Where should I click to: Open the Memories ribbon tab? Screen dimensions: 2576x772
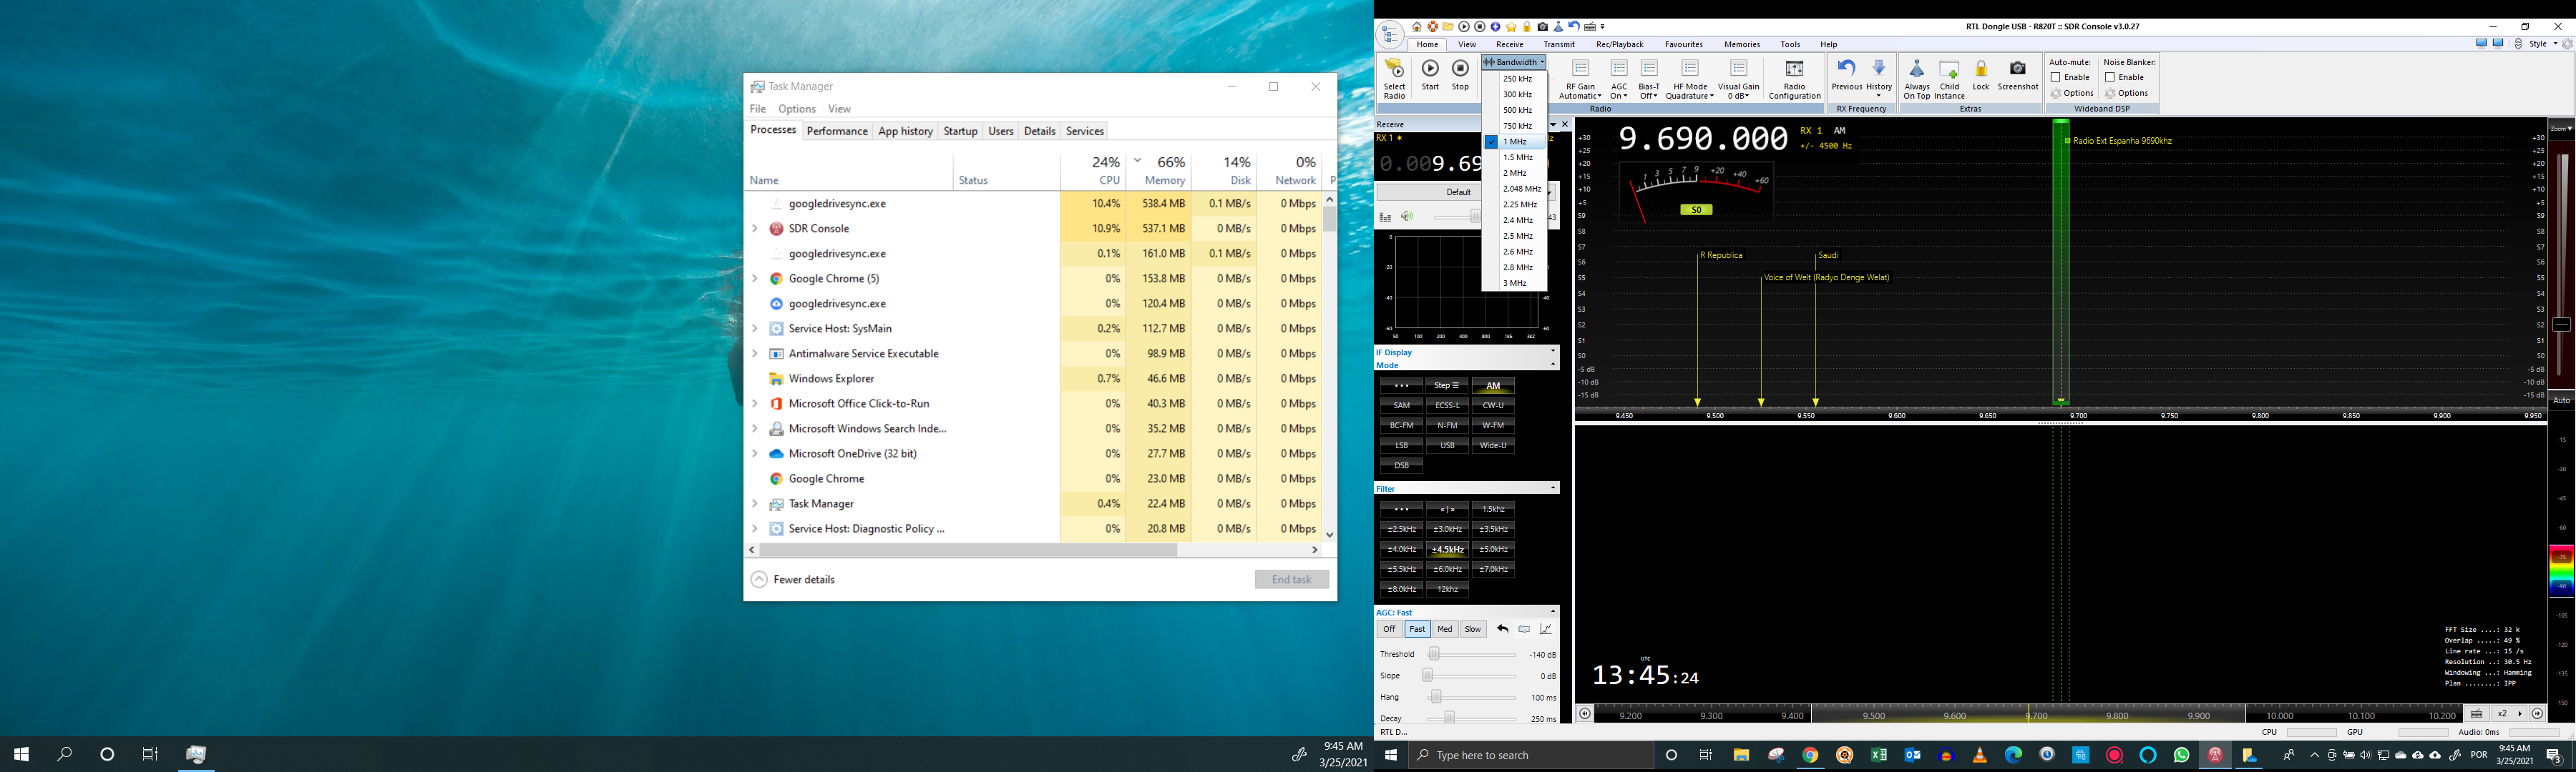(x=1741, y=44)
